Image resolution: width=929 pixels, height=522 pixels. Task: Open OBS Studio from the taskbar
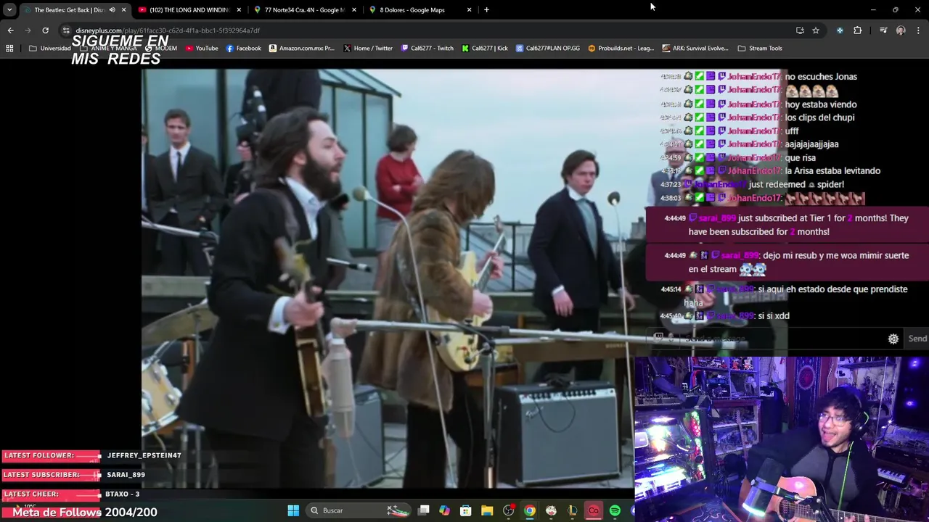(508, 510)
